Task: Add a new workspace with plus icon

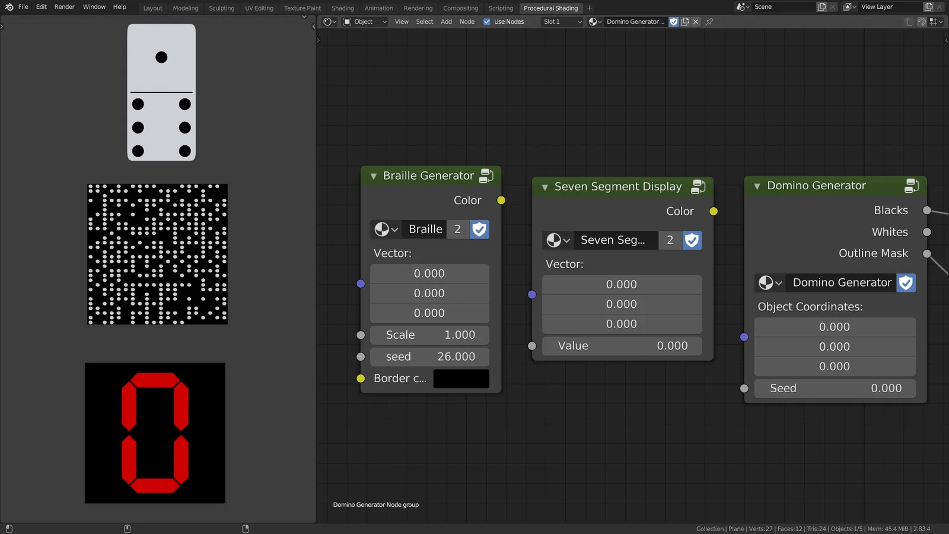Action: [x=590, y=8]
